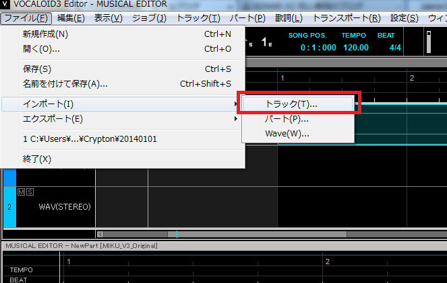Open the 編集(E) menu
The height and width of the screenshot is (283, 447).
point(71,18)
